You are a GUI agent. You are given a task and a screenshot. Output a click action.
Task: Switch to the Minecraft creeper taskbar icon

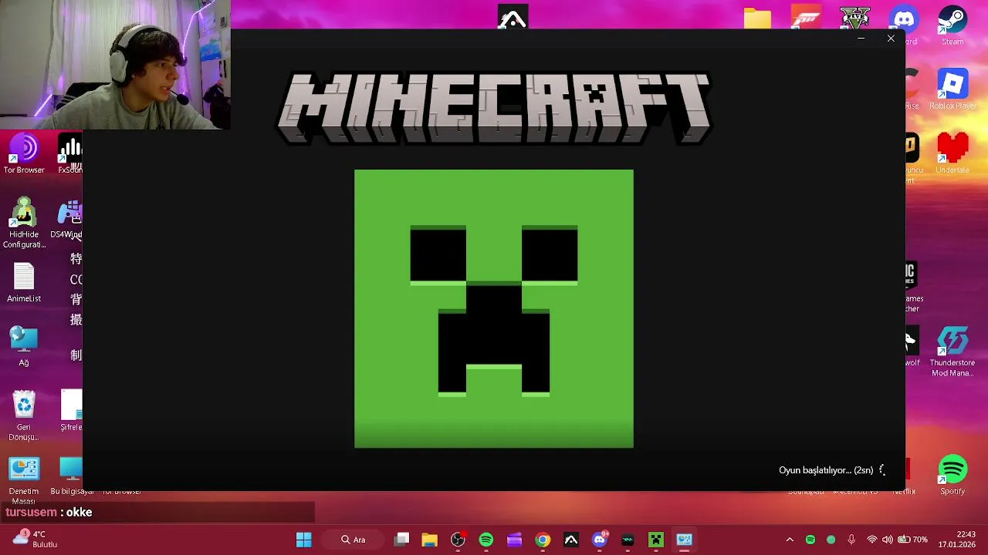point(656,540)
